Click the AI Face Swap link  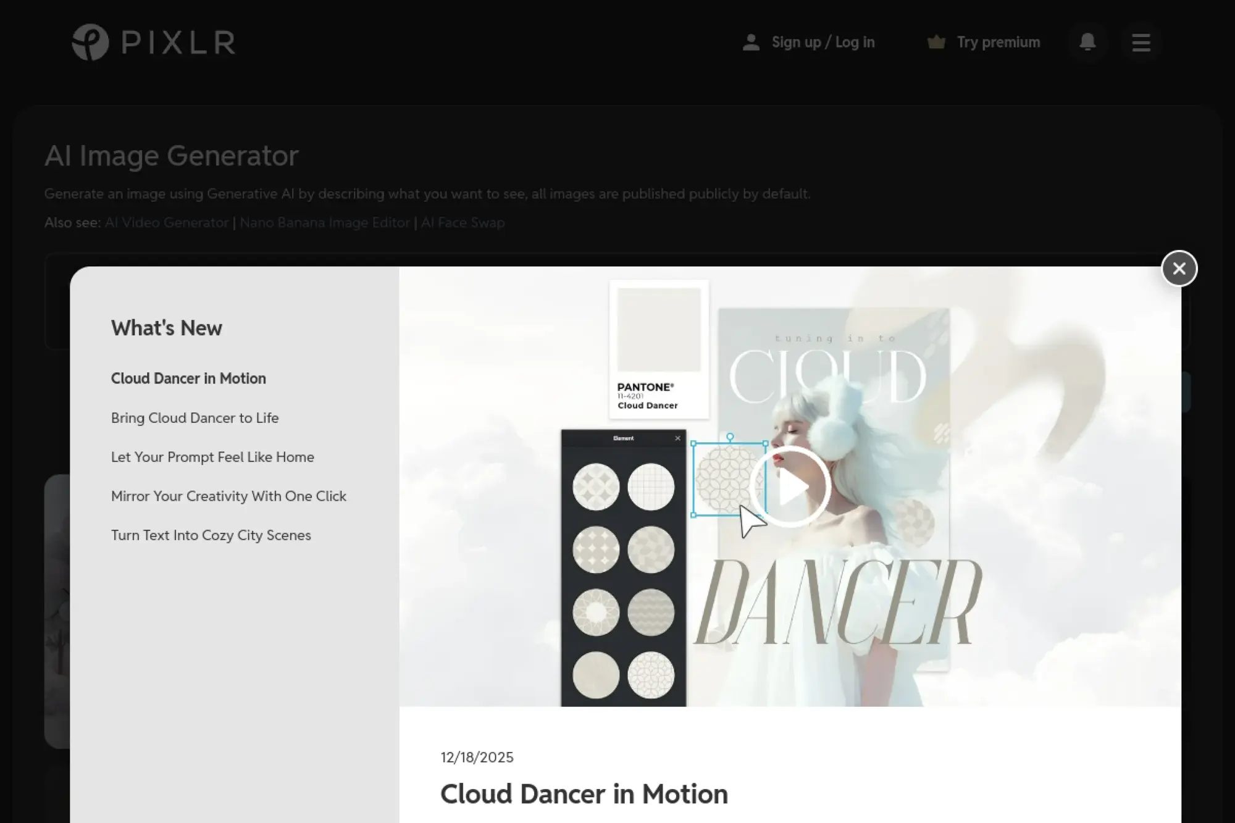pyautogui.click(x=463, y=223)
